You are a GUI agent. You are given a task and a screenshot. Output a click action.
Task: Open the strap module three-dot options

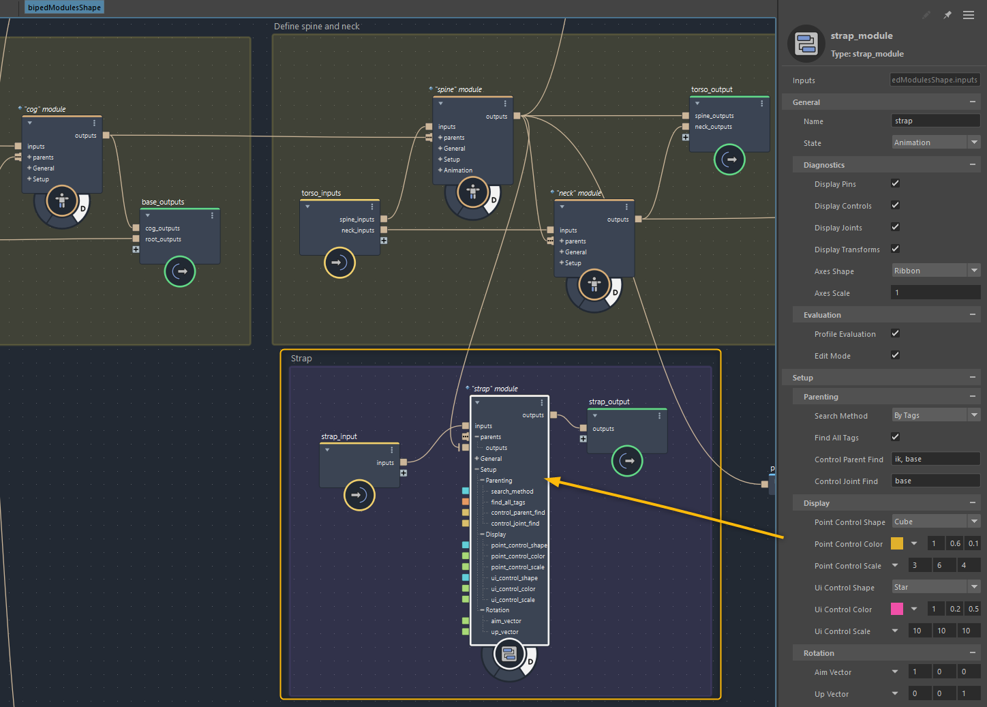click(x=542, y=403)
